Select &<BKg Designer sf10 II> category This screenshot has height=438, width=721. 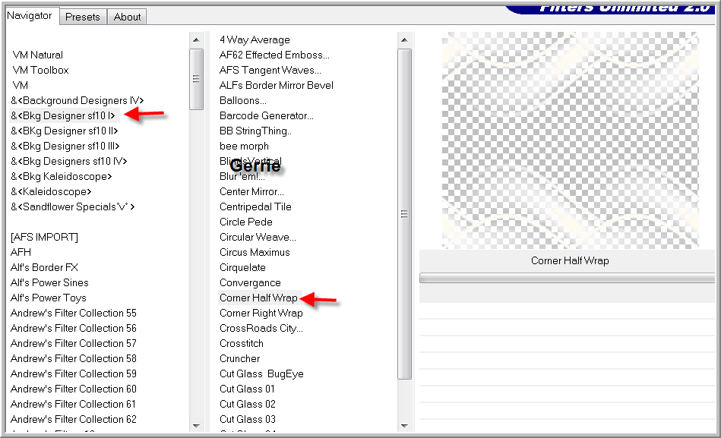65,131
